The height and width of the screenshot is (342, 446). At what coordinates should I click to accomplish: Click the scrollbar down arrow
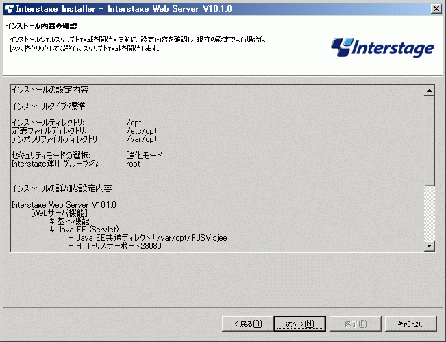click(x=429, y=245)
